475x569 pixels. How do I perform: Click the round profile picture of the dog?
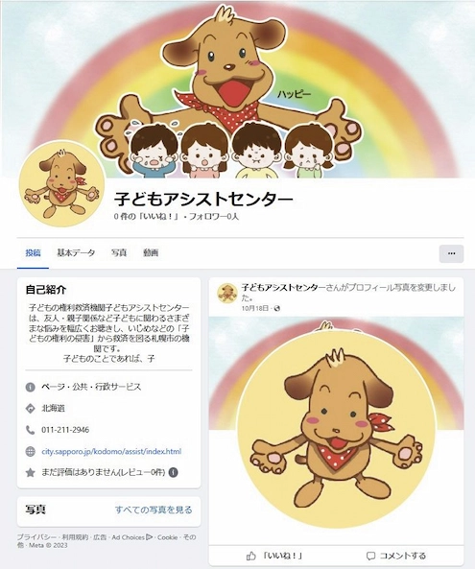coord(61,184)
